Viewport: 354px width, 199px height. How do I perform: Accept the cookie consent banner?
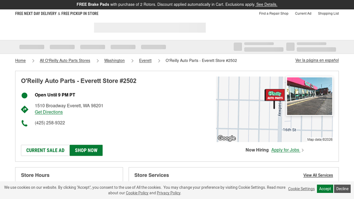pos(325,189)
